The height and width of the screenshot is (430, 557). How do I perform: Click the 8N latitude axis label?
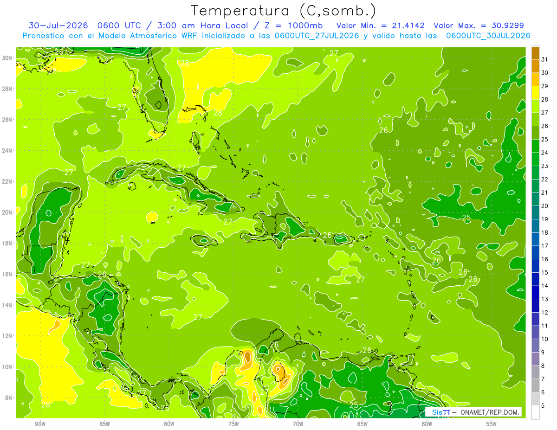click(x=9, y=398)
